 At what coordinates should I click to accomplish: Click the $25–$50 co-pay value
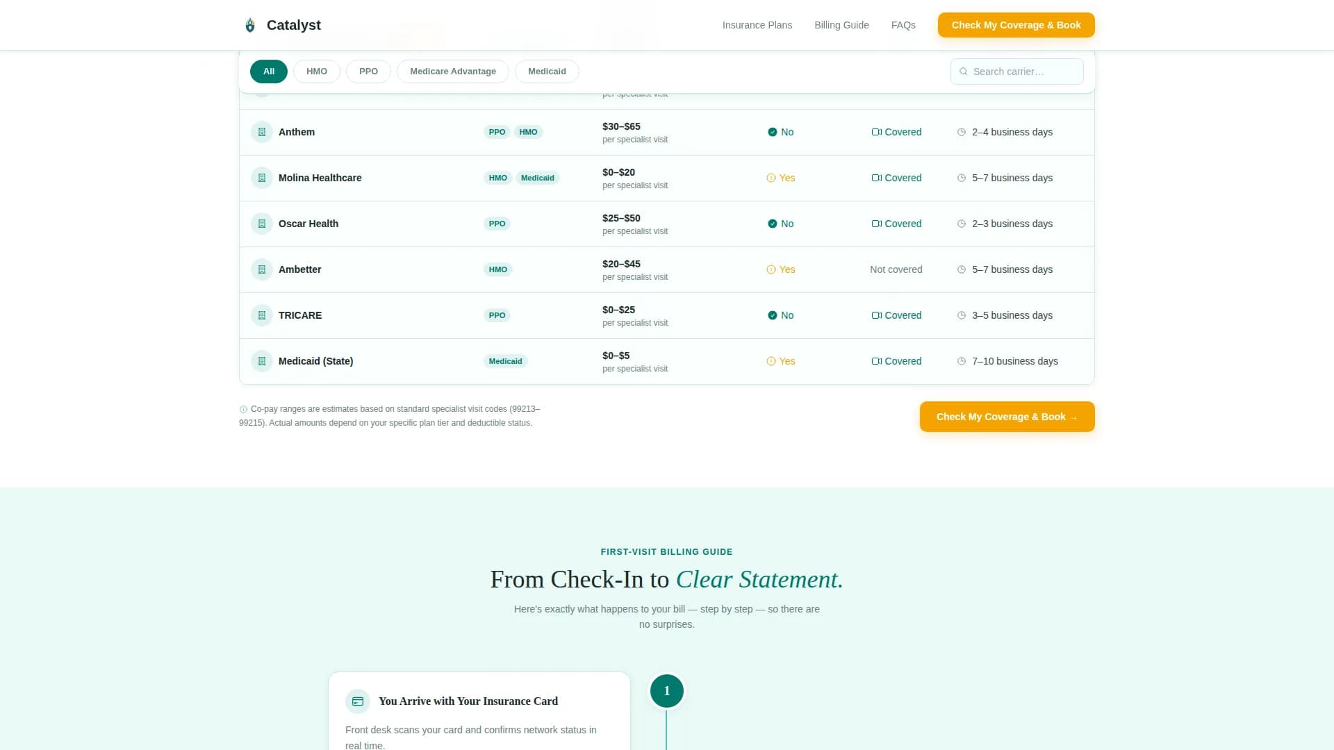point(621,218)
